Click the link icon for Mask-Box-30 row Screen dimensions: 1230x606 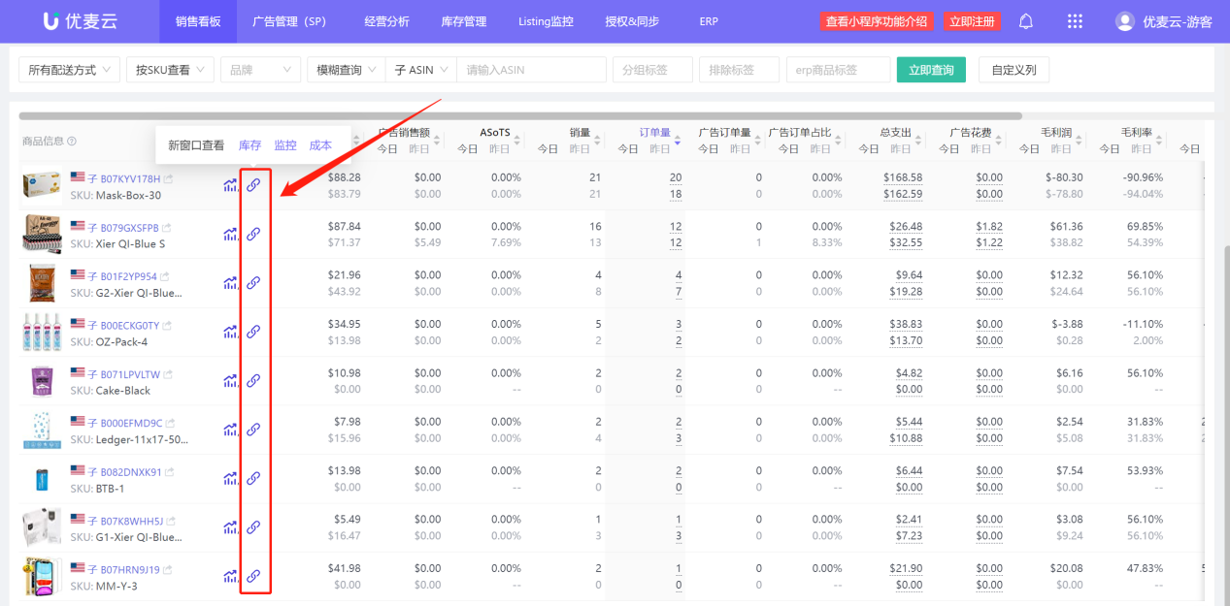coord(253,184)
